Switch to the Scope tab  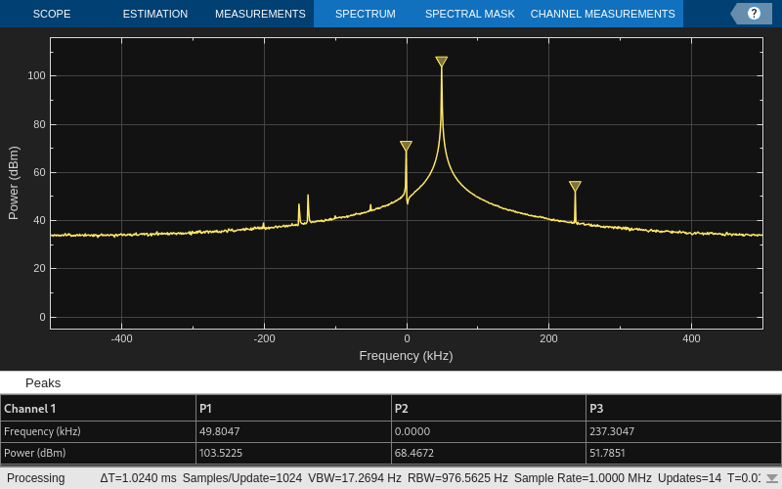[x=50, y=14]
